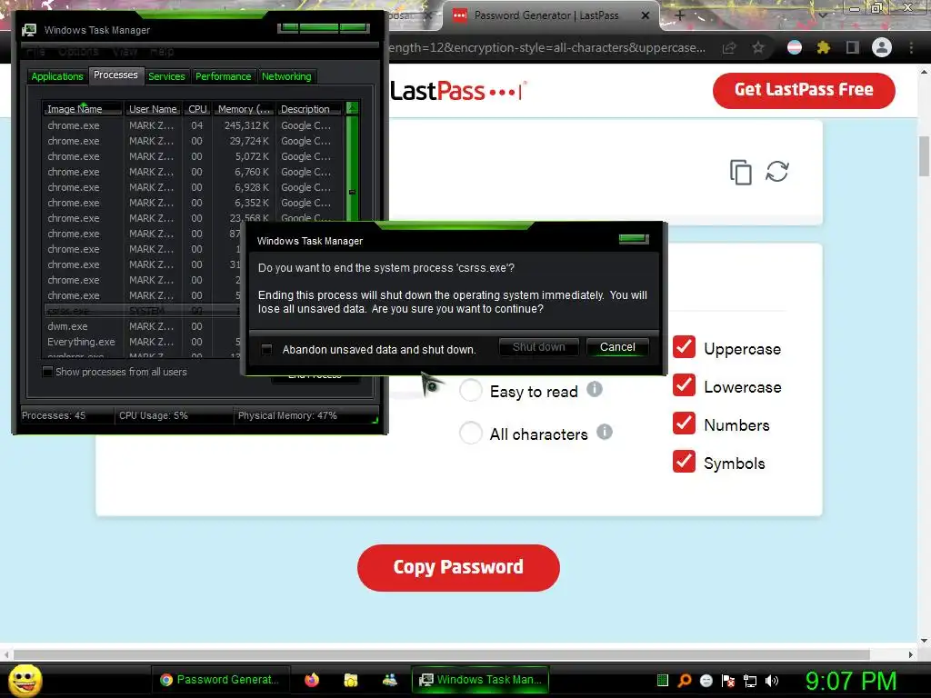
Task: Click the copy password icon
Action: pos(740,172)
